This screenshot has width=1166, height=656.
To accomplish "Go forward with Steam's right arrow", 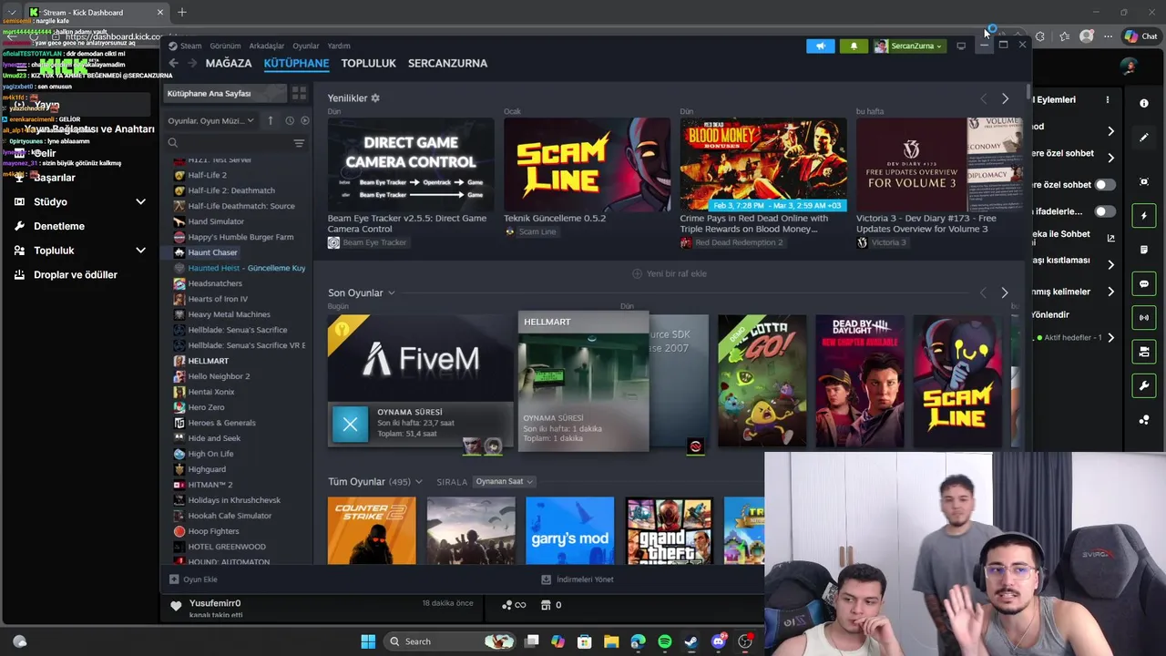I will pos(192,63).
